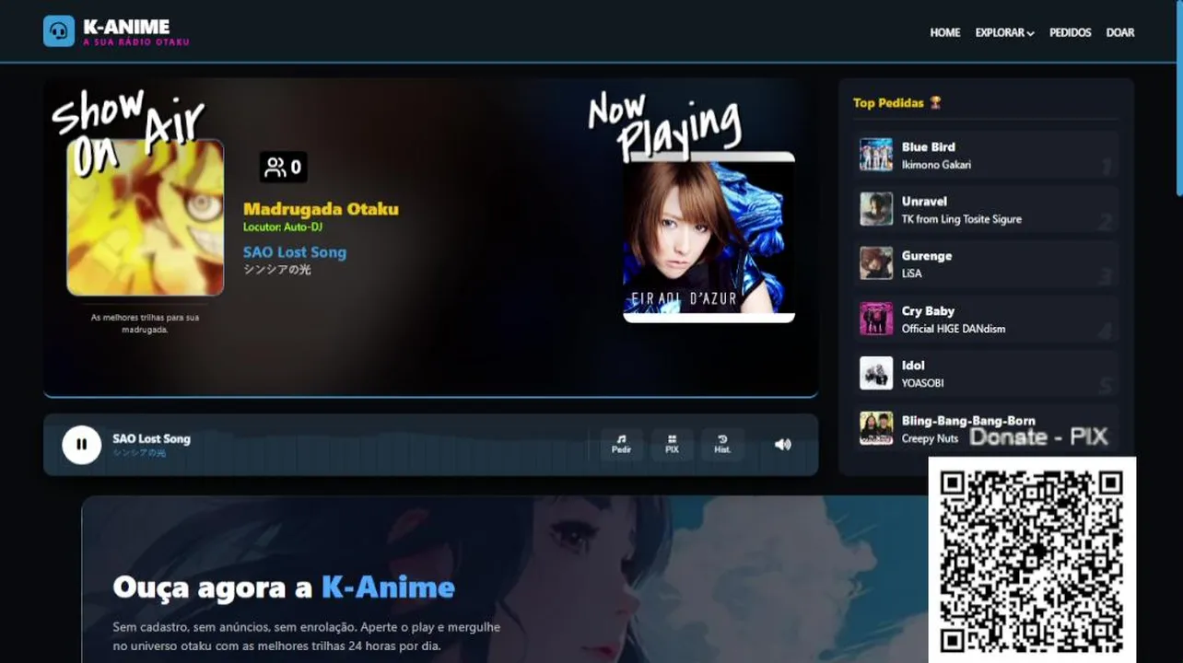Open the PEDIDOS menu item
1183x663 pixels.
[x=1070, y=32]
